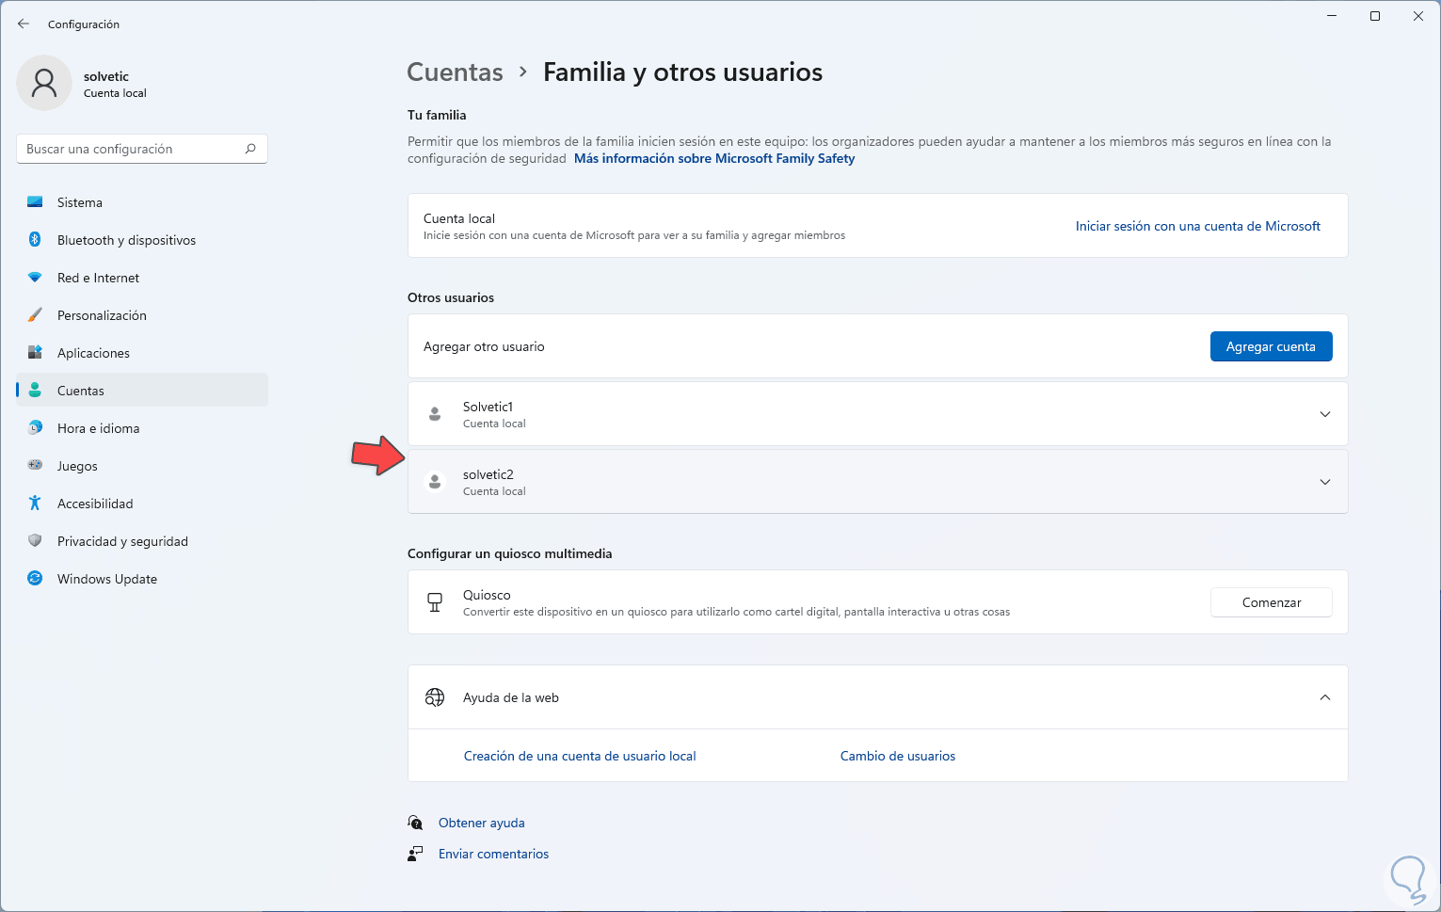Open Hora e idioma settings
1441x912 pixels.
click(x=98, y=428)
